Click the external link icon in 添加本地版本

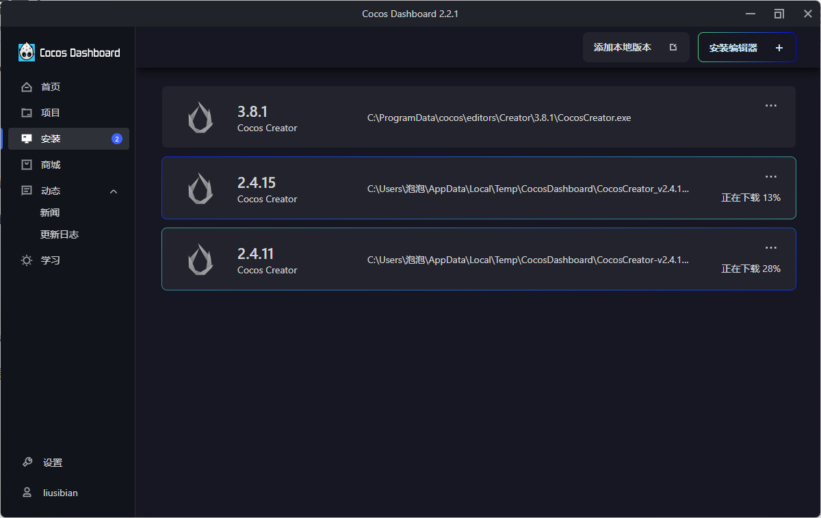click(x=673, y=47)
